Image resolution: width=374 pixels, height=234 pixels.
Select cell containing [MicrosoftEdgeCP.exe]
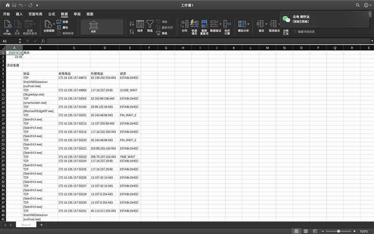pyautogui.click(x=40, y=111)
